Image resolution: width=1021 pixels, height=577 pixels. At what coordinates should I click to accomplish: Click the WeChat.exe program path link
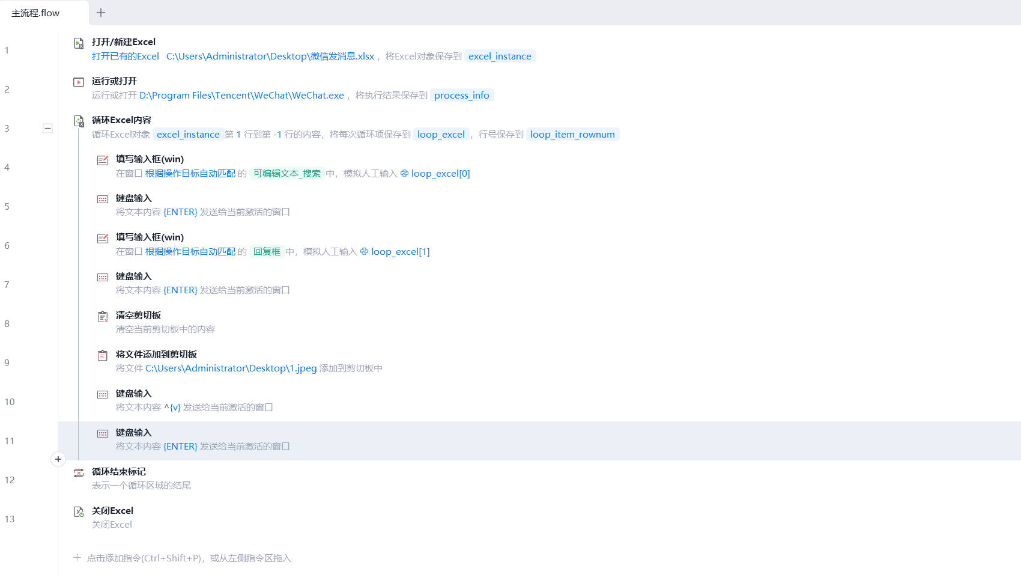click(241, 96)
